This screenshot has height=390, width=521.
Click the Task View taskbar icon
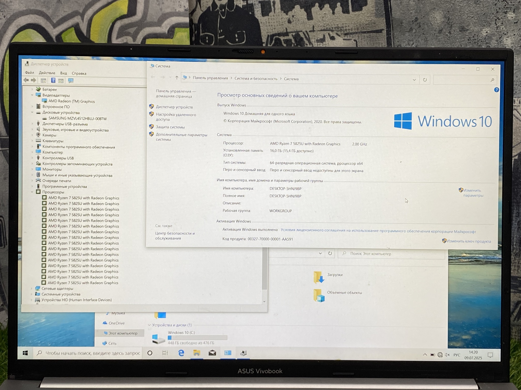[x=165, y=353]
